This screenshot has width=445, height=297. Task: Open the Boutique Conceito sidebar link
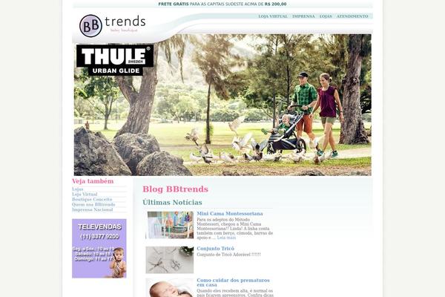pyautogui.click(x=92, y=199)
